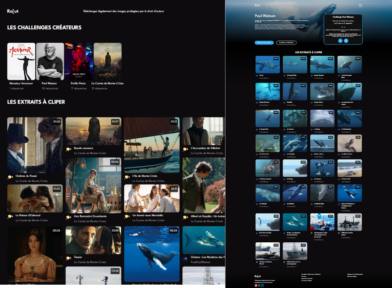Click the 'Paul Watson' page heading
392x288 pixels.
click(x=265, y=16)
